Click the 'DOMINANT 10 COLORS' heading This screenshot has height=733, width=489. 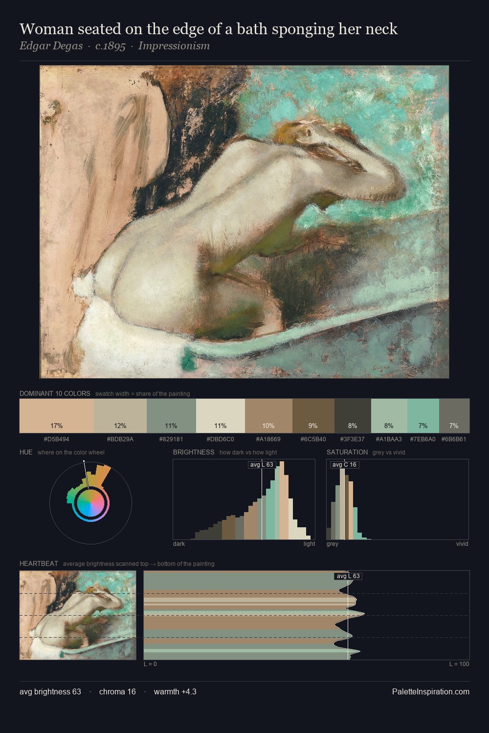click(x=55, y=393)
